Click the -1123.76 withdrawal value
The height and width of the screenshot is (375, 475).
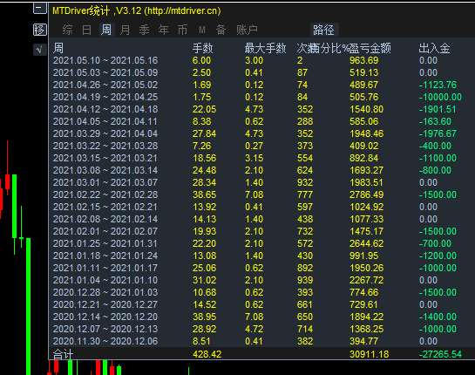pos(438,85)
